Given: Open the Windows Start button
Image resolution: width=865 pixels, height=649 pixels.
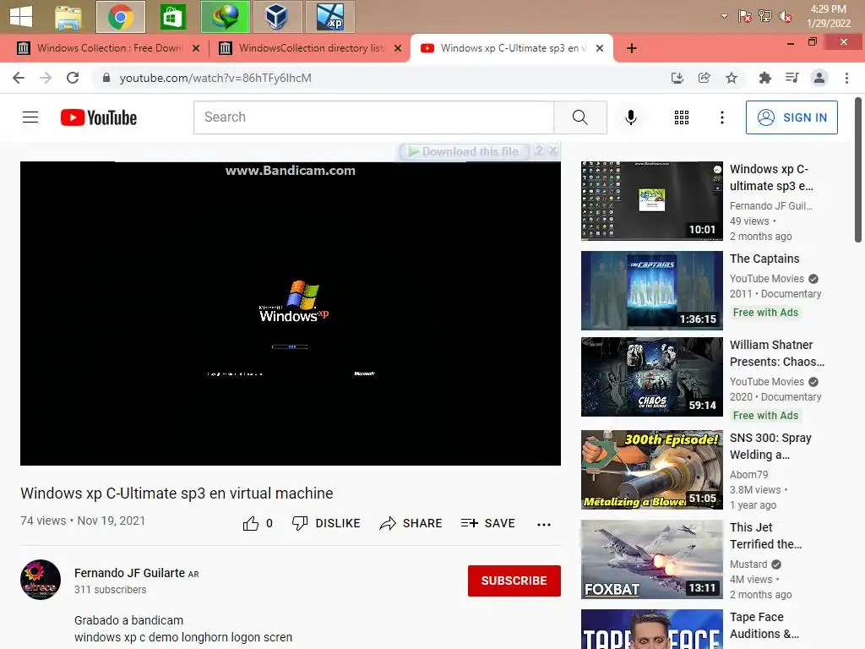Looking at the screenshot, I should 21,17.
